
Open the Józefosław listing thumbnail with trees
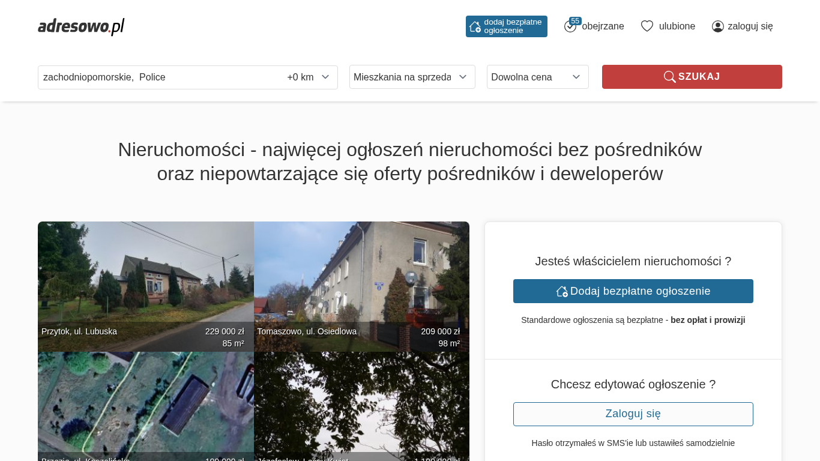coord(361,402)
